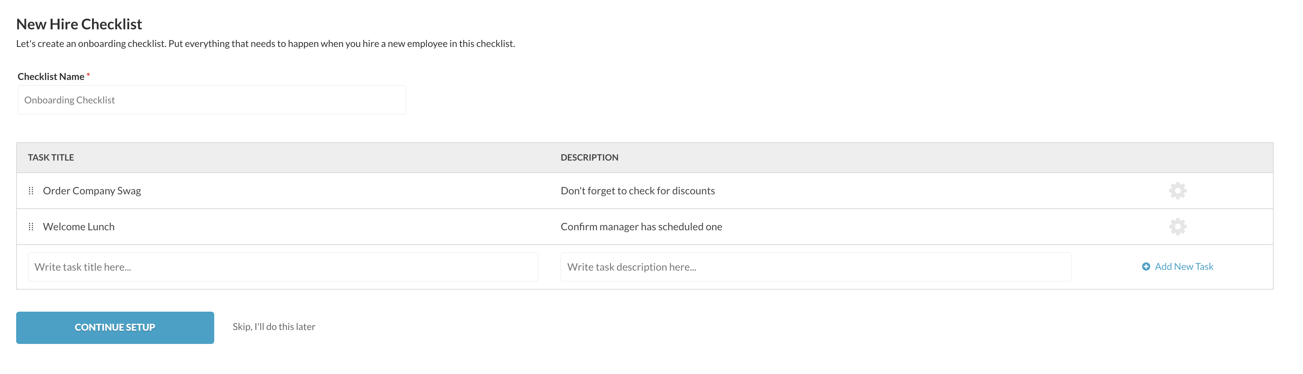The image size is (1303, 374).
Task: Click the New Hire Checklist heading
Action: click(x=79, y=24)
